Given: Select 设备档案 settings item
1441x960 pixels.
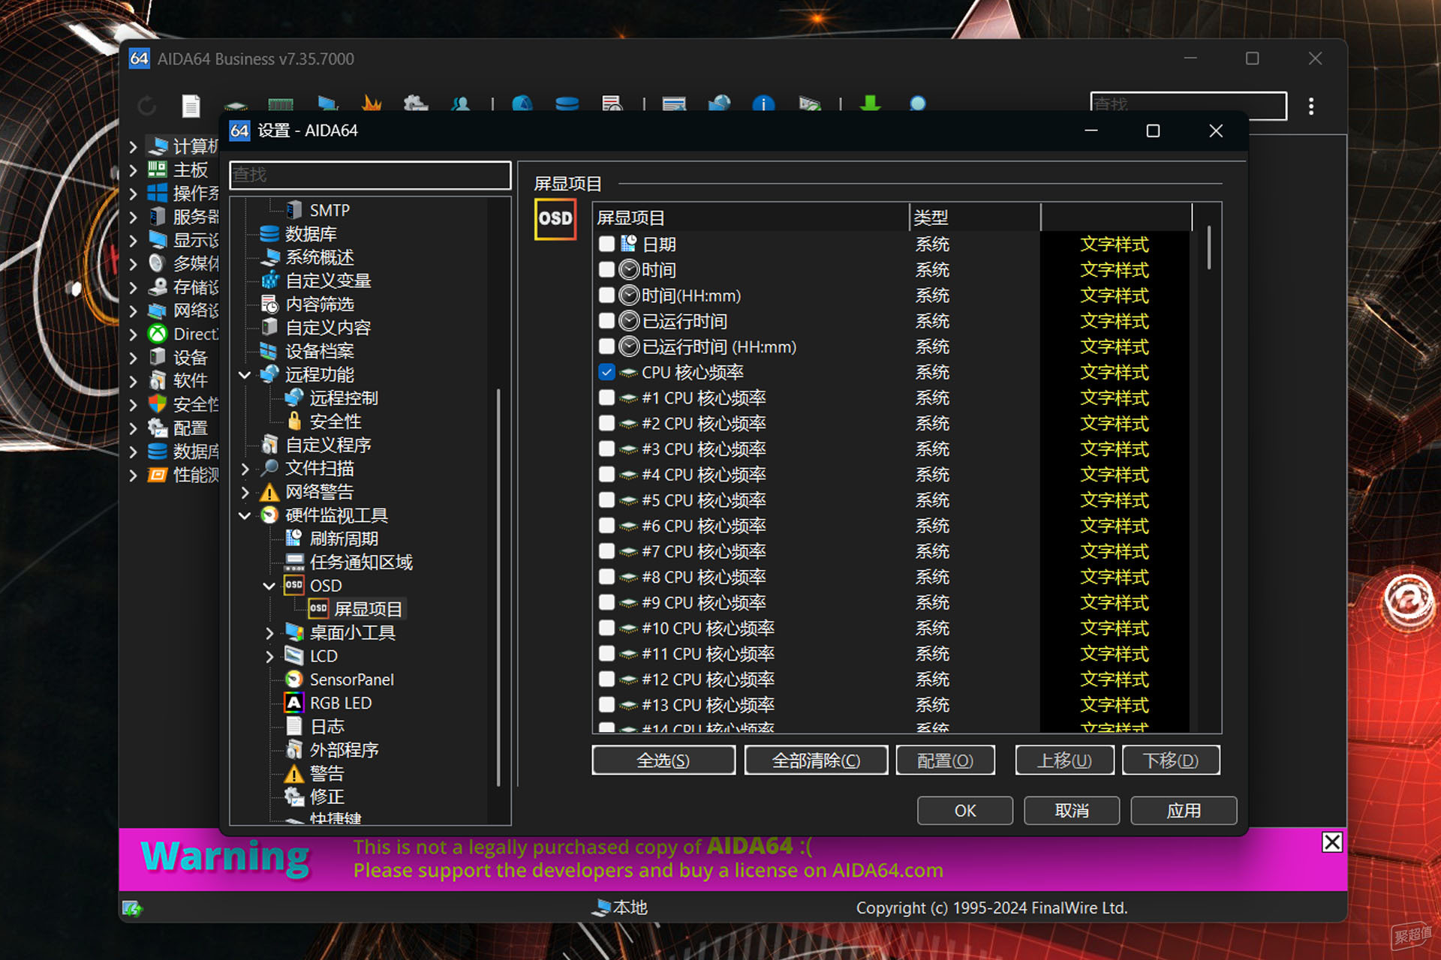Looking at the screenshot, I should 320,351.
